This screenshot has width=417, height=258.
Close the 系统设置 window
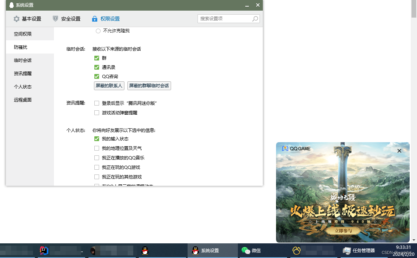point(258,5)
